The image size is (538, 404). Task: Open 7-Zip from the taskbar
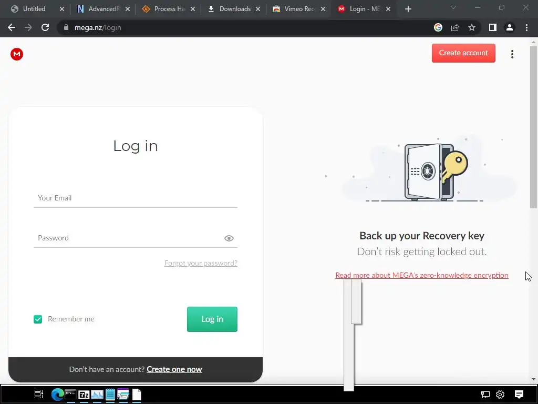[x=84, y=395]
